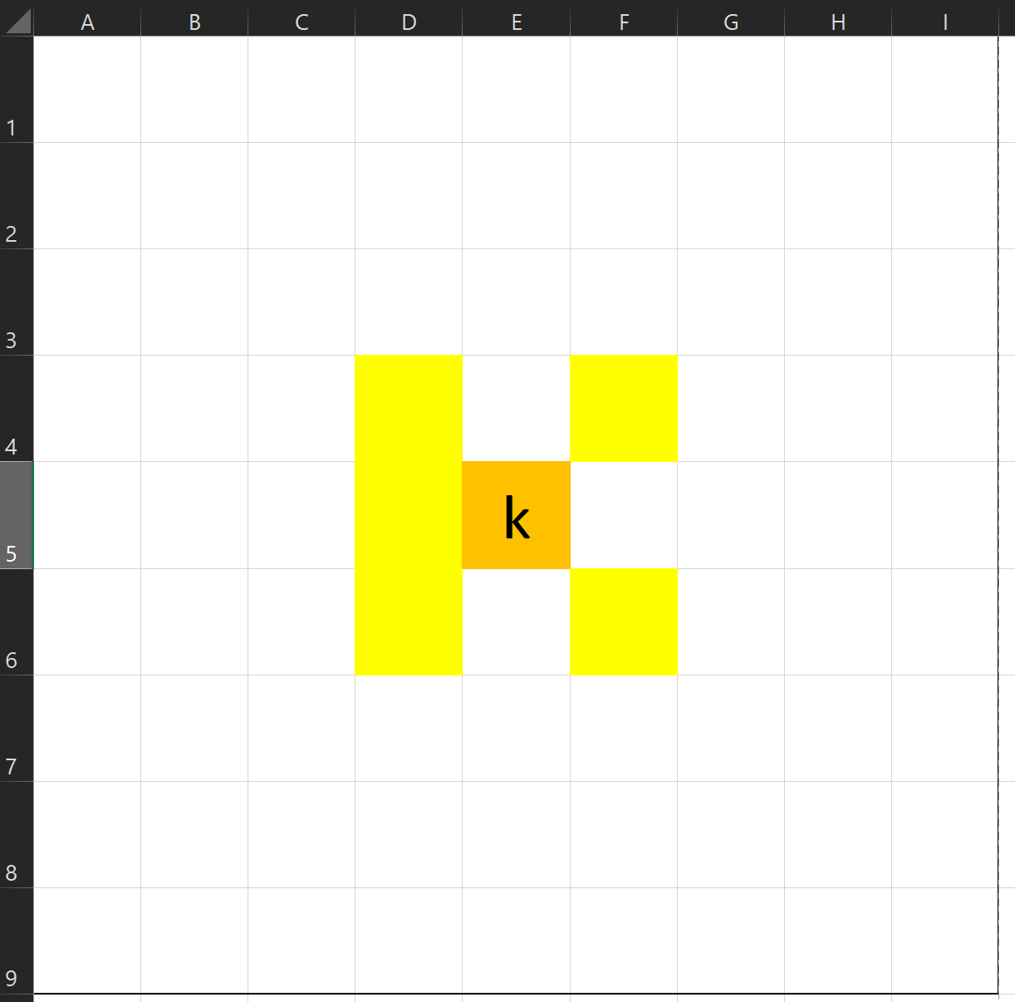Click yellow cell D5 left of "k"
This screenshot has height=1002, width=1015.
point(409,515)
